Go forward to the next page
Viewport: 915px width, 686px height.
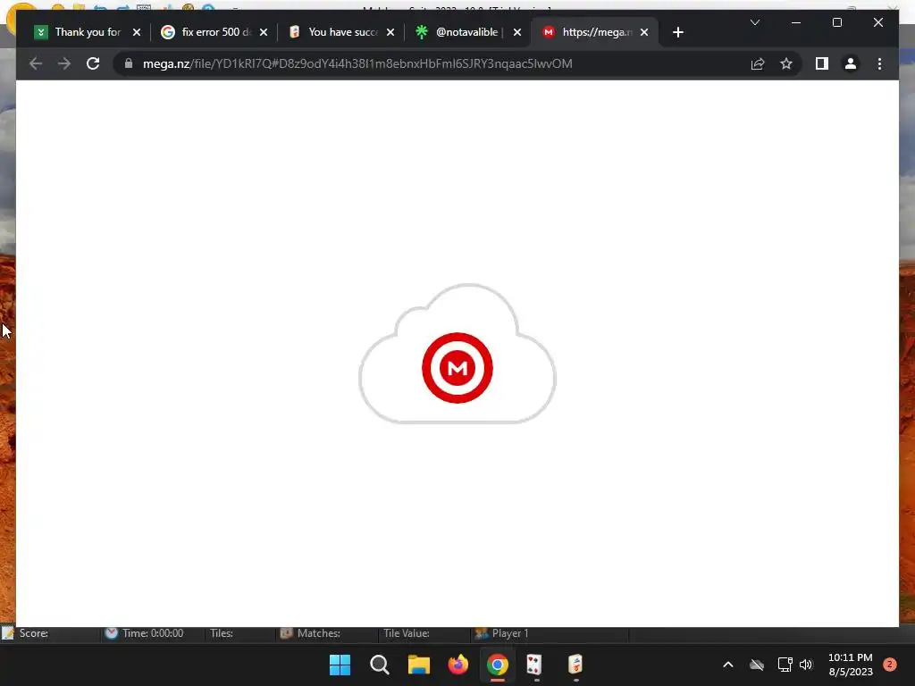pyautogui.click(x=64, y=63)
